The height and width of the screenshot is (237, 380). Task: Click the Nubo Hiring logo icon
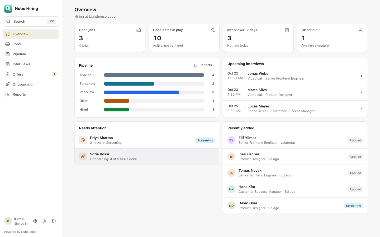click(x=8, y=9)
